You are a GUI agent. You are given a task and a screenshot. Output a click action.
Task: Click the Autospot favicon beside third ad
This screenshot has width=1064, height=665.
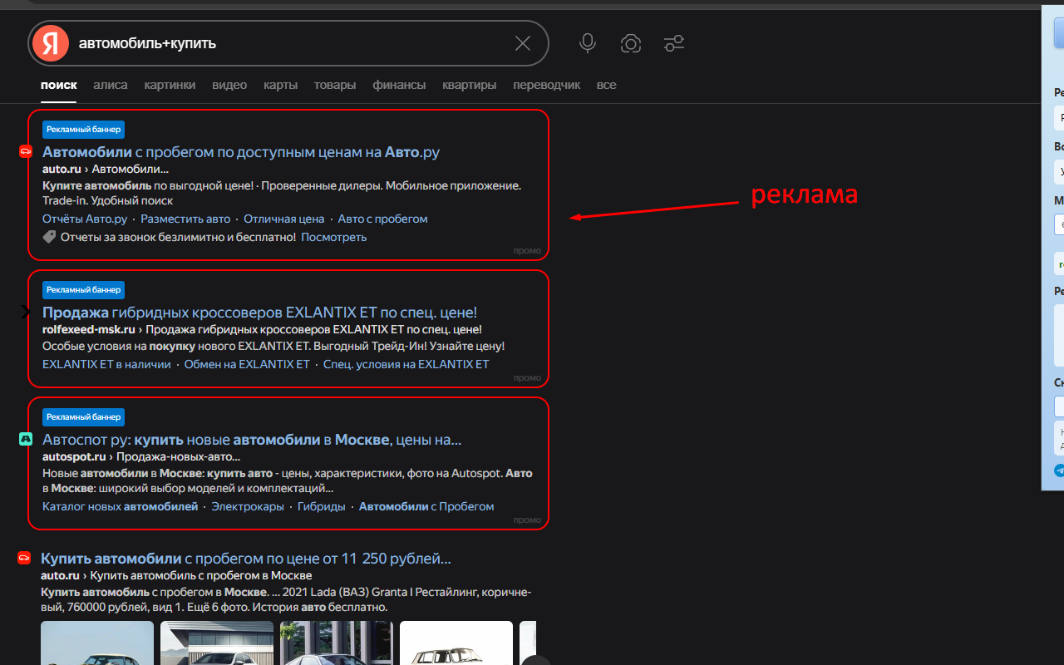click(x=25, y=439)
